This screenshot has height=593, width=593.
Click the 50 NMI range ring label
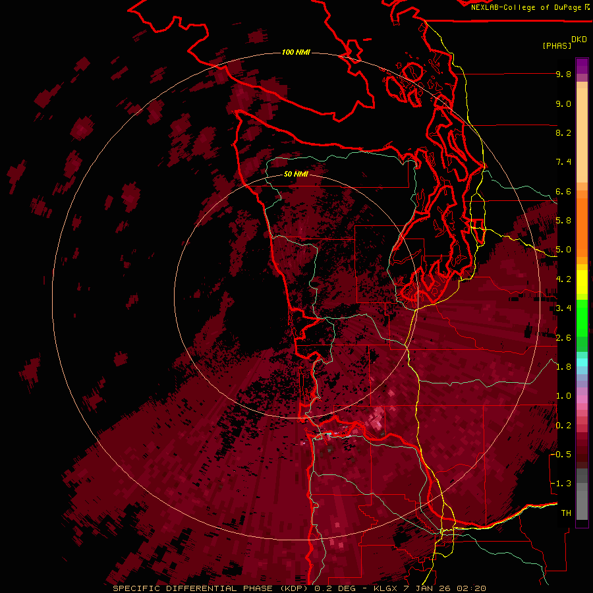tap(296, 175)
